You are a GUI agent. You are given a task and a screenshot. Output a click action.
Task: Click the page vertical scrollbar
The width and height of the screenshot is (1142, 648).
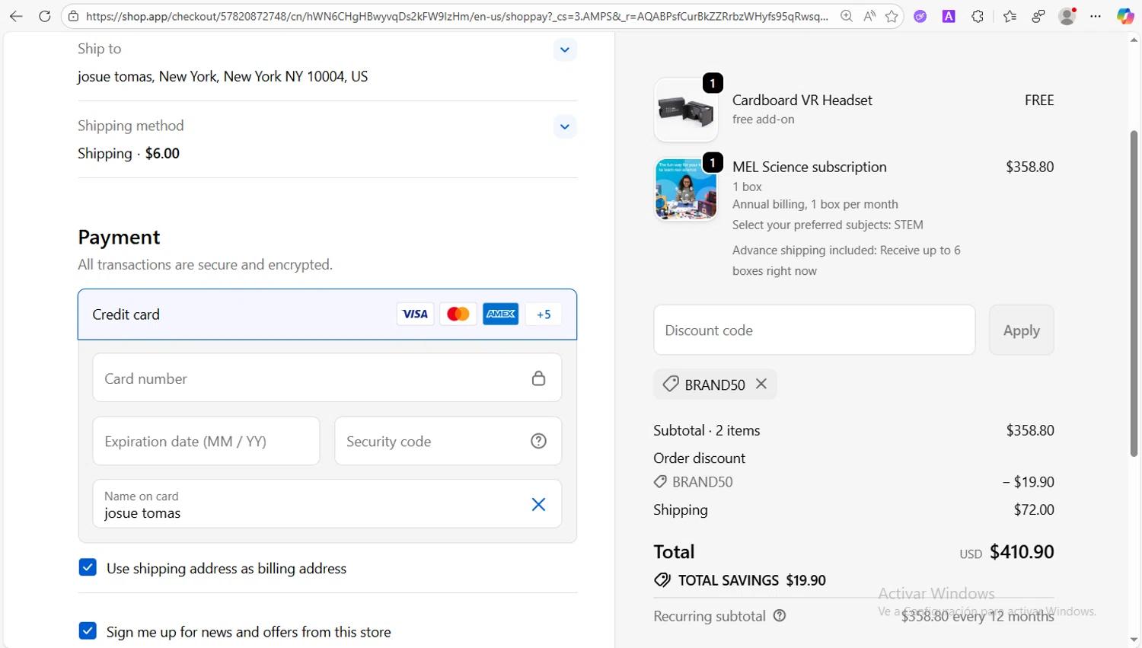click(x=1134, y=293)
